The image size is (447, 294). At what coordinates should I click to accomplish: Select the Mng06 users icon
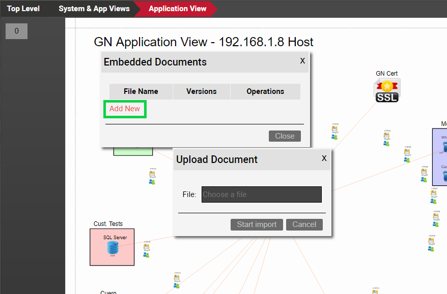[x=424, y=179]
